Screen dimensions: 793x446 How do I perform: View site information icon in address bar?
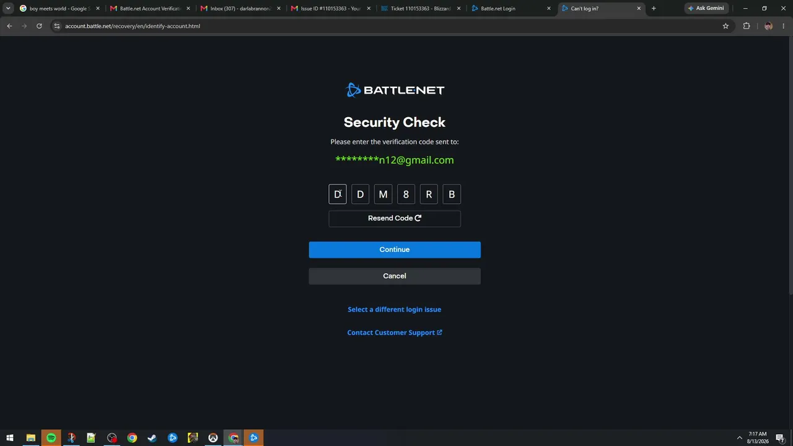pos(56,26)
